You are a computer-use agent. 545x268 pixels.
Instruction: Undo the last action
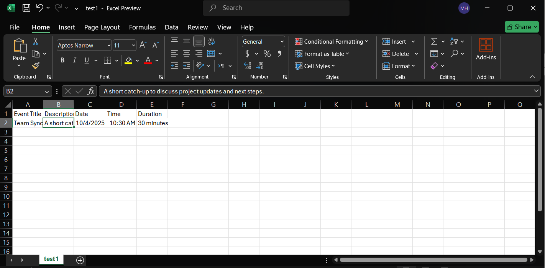[39, 8]
